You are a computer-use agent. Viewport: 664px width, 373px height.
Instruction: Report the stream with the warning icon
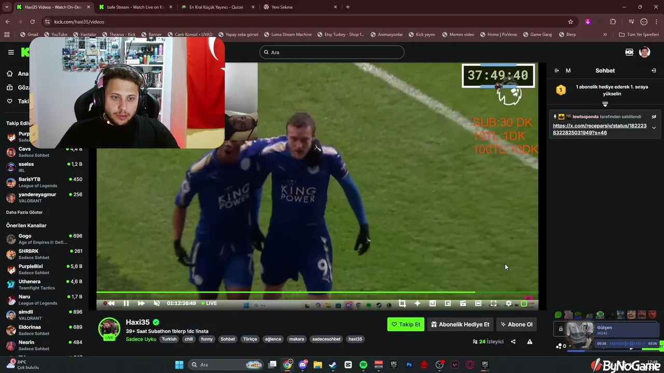[530, 341]
